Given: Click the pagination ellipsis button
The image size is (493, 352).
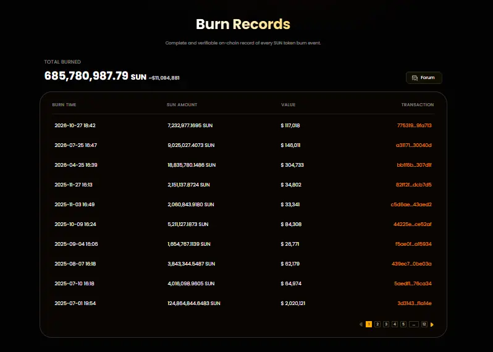Looking at the screenshot, I should click(414, 324).
